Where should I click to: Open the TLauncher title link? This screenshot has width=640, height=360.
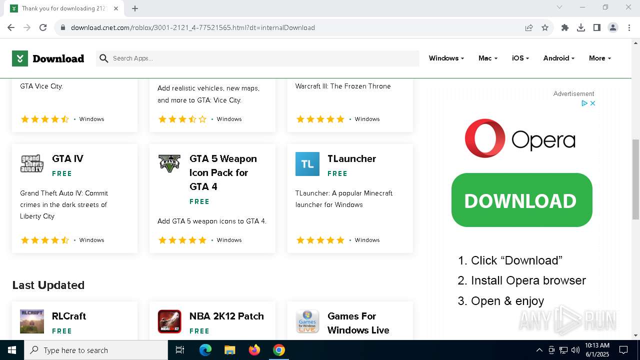coord(351,158)
